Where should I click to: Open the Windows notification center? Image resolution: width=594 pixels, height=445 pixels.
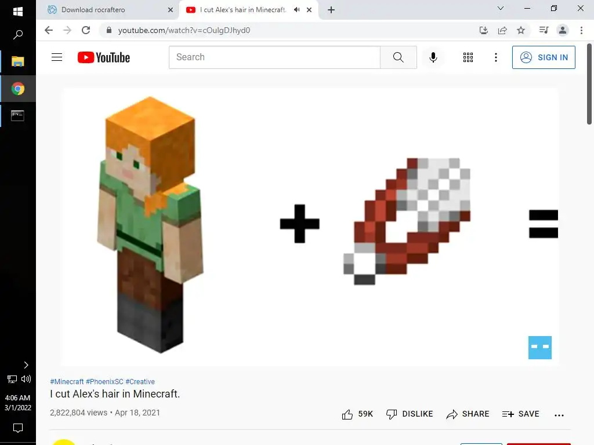click(x=18, y=428)
